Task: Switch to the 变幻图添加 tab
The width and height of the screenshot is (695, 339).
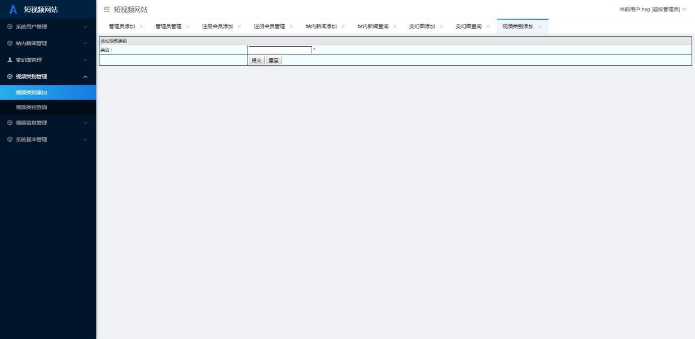Action: tap(422, 27)
